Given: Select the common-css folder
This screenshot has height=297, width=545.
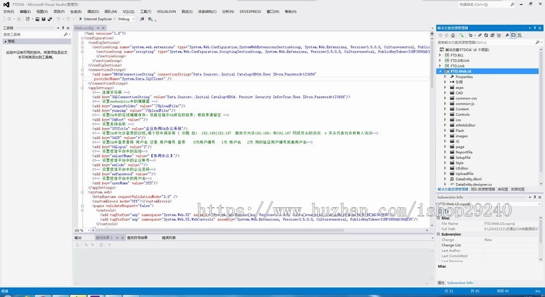Looking at the screenshot, I should click(466, 98).
